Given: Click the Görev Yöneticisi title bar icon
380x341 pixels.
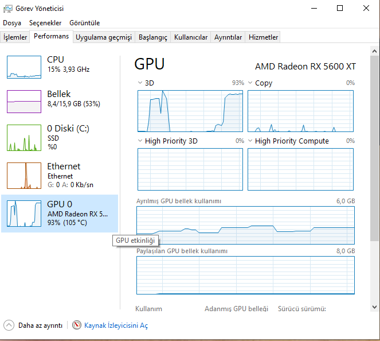Looking at the screenshot, I should tap(7, 9).
